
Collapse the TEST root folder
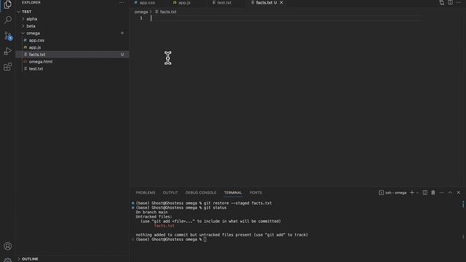click(72, 12)
